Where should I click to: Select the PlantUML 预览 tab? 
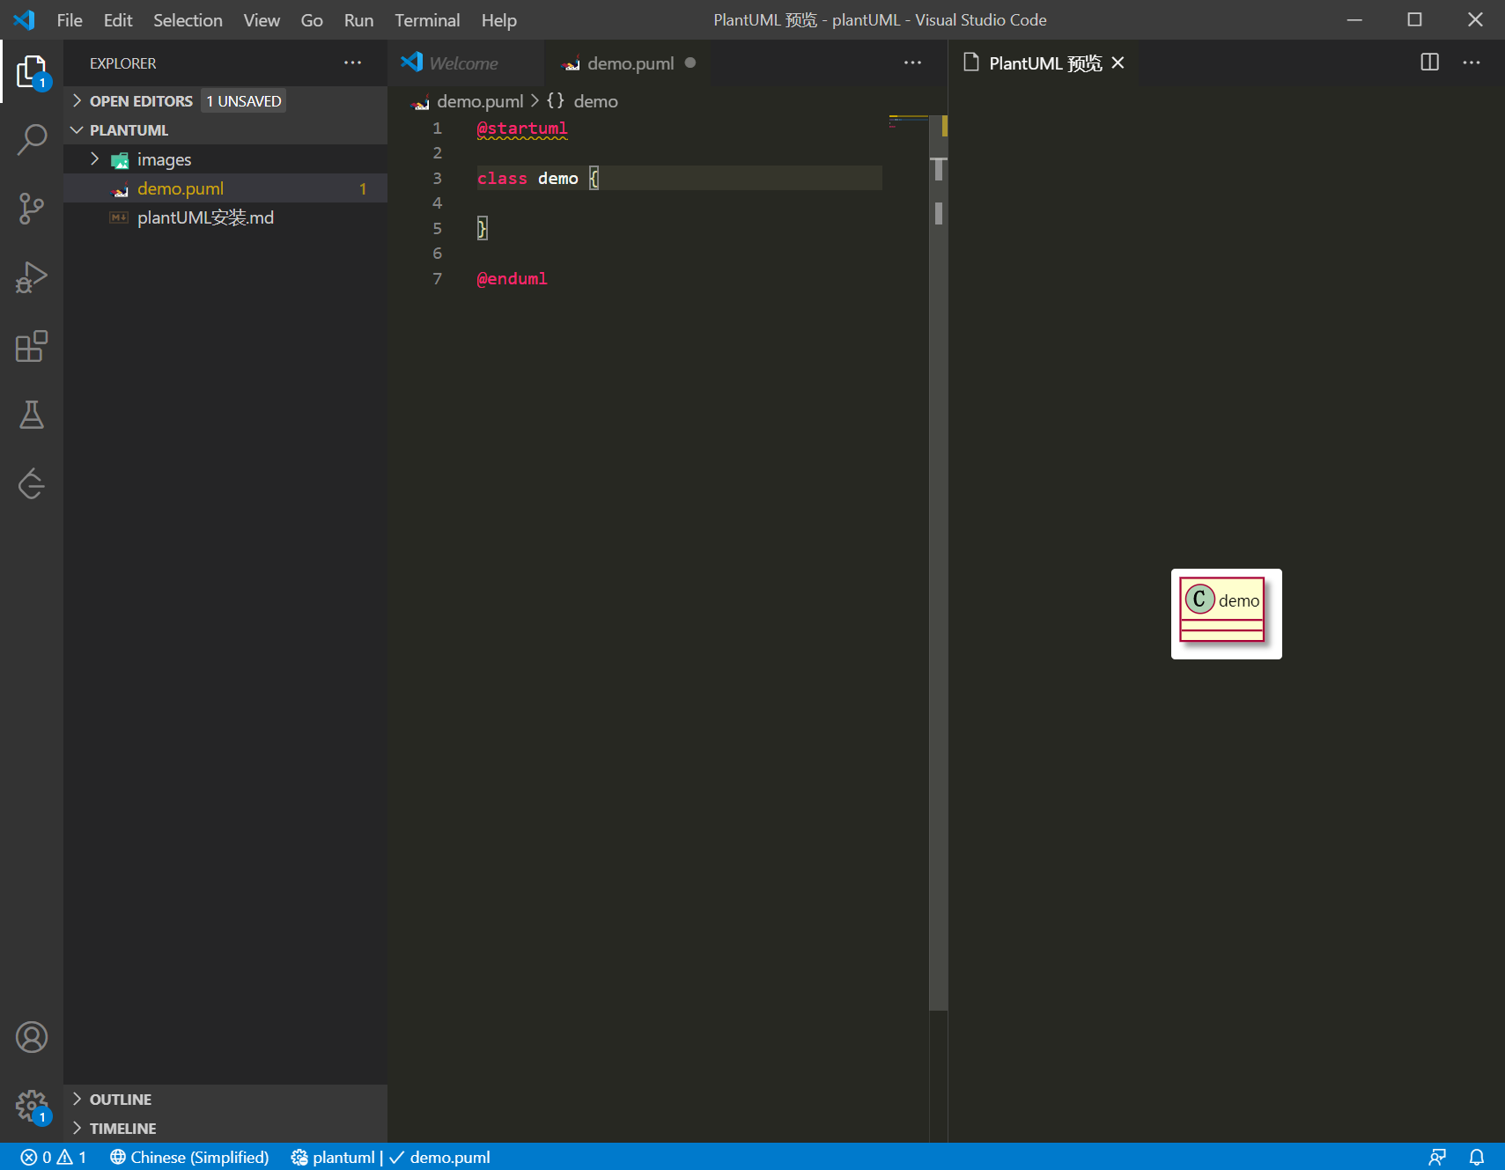pyautogui.click(x=1044, y=63)
